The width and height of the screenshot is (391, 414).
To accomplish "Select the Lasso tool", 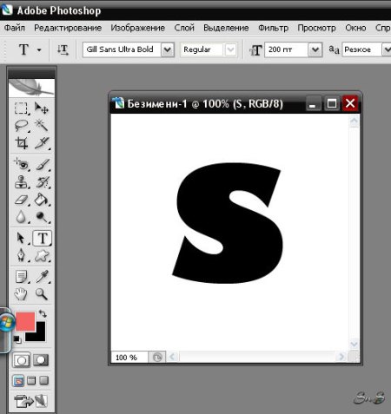I will [x=21, y=126].
